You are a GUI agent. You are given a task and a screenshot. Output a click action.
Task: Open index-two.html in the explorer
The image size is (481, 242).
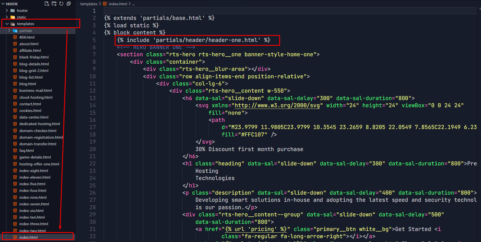32,231
